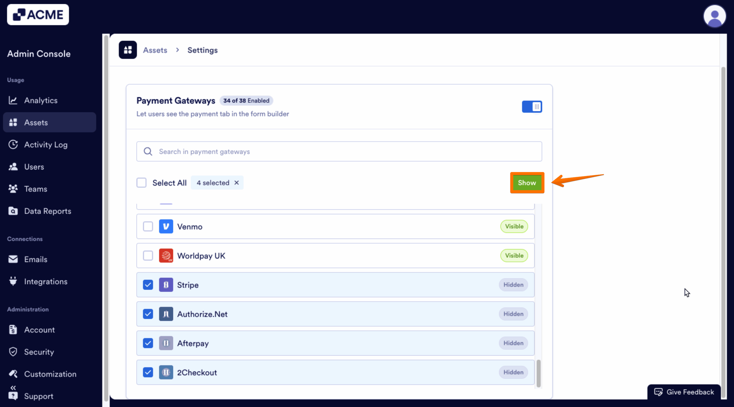This screenshot has width=734, height=407.
Task: Click the Activity Log clock icon
Action: pyautogui.click(x=13, y=144)
